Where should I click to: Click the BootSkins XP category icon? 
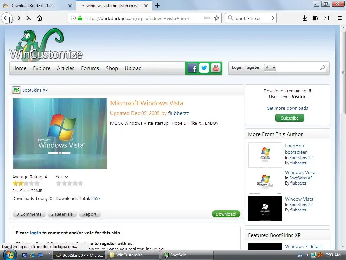[16, 90]
